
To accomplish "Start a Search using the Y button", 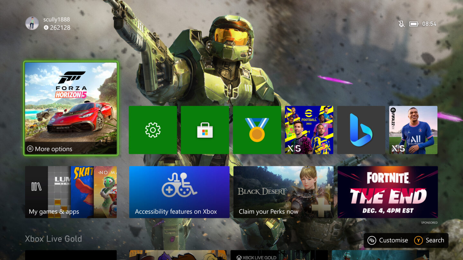I will (x=430, y=240).
